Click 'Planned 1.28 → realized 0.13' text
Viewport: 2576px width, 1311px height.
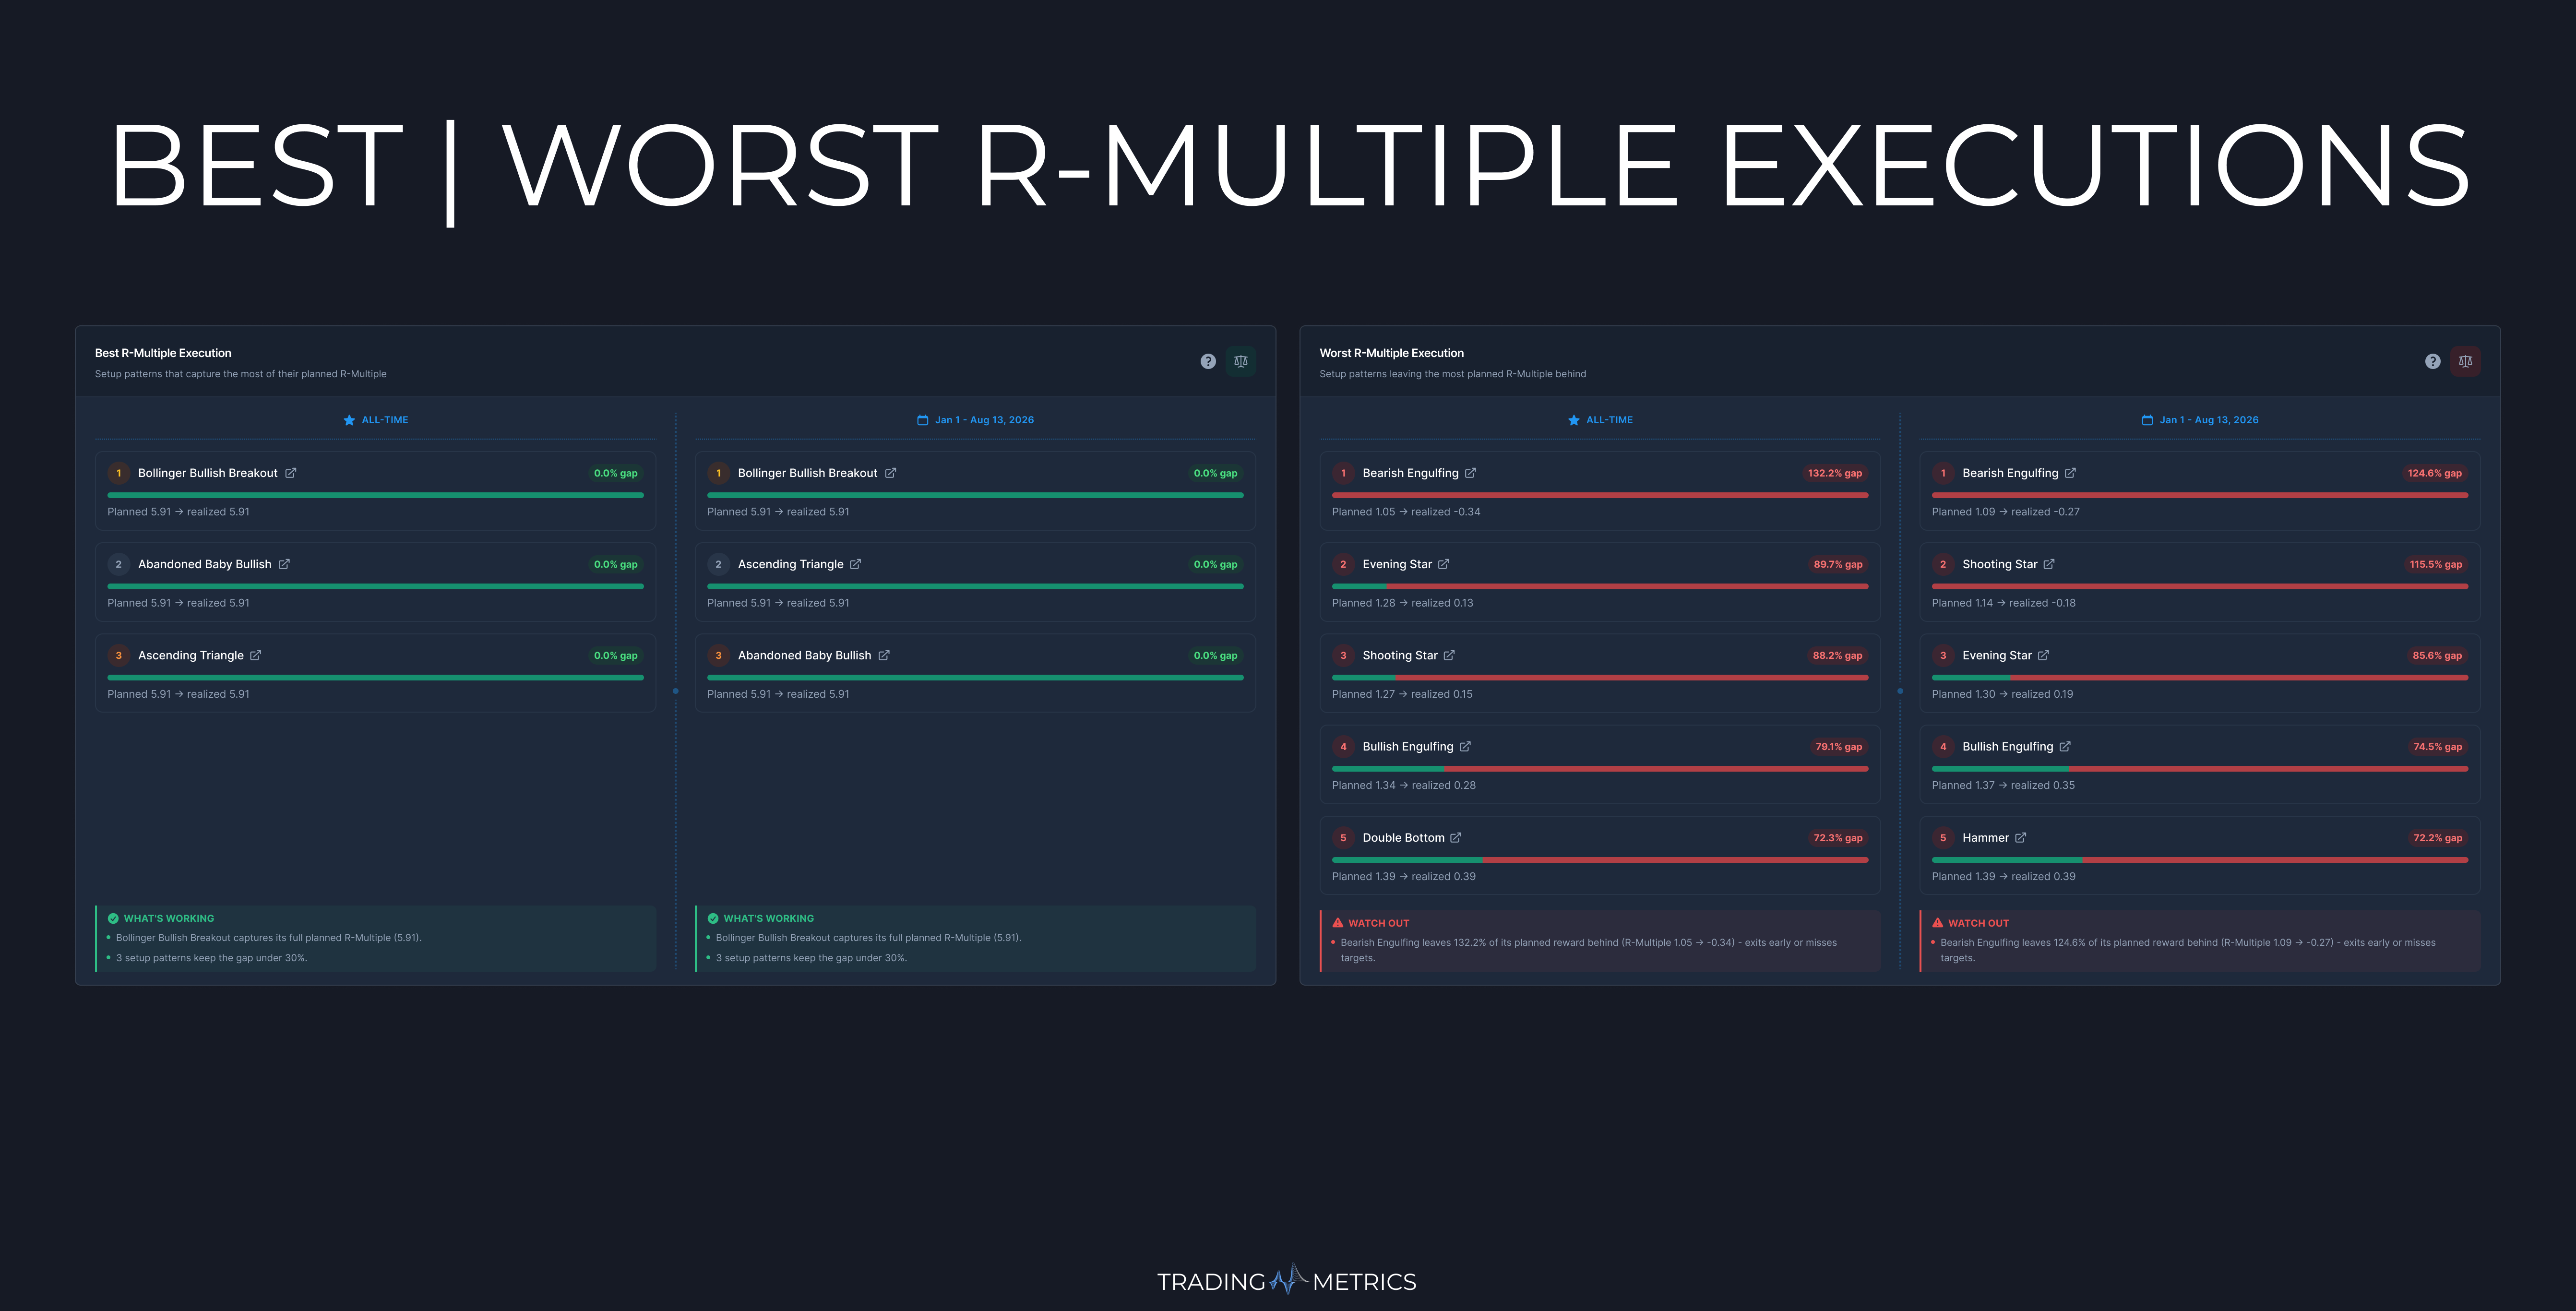click(x=1402, y=603)
